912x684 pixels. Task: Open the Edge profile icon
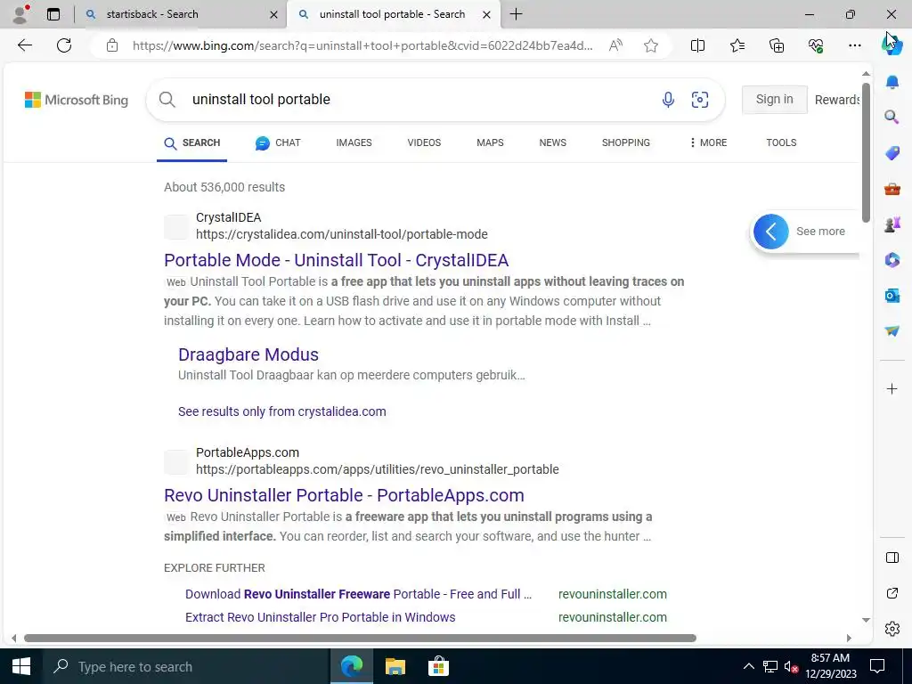click(20, 14)
